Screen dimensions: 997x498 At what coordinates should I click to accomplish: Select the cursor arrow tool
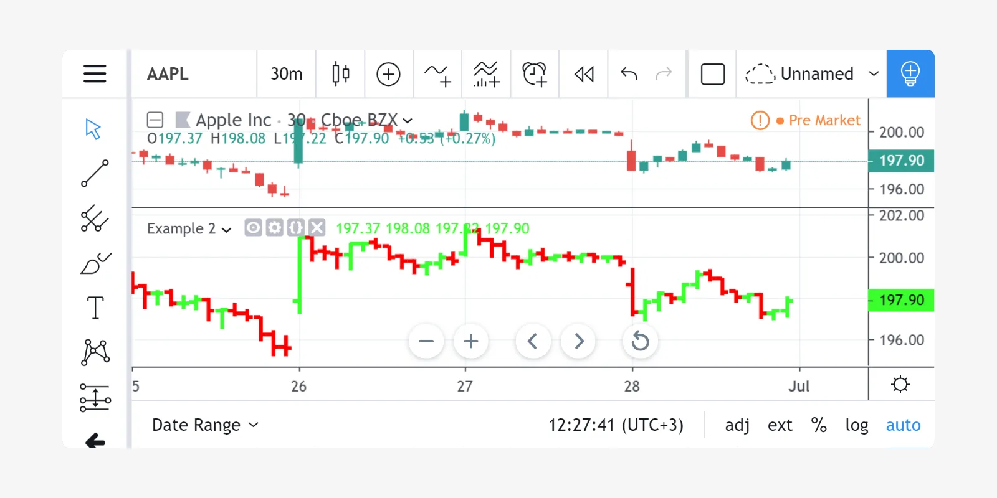point(93,129)
